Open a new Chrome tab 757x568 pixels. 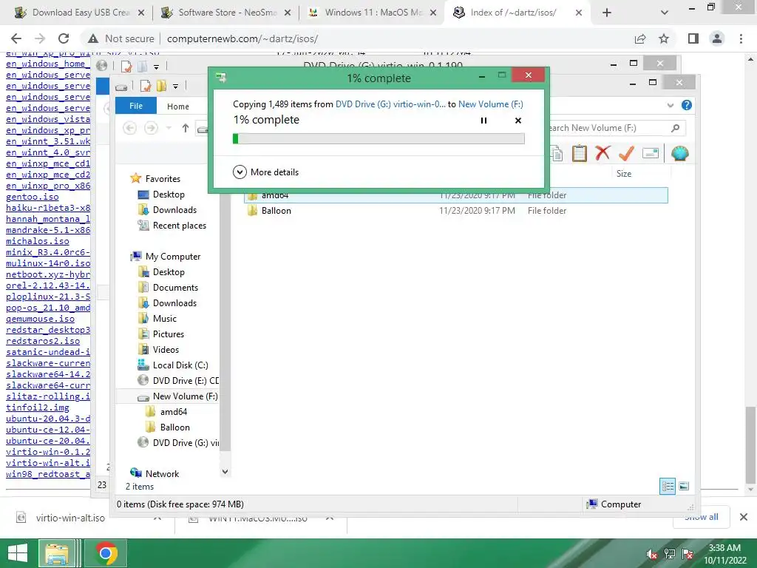(607, 13)
